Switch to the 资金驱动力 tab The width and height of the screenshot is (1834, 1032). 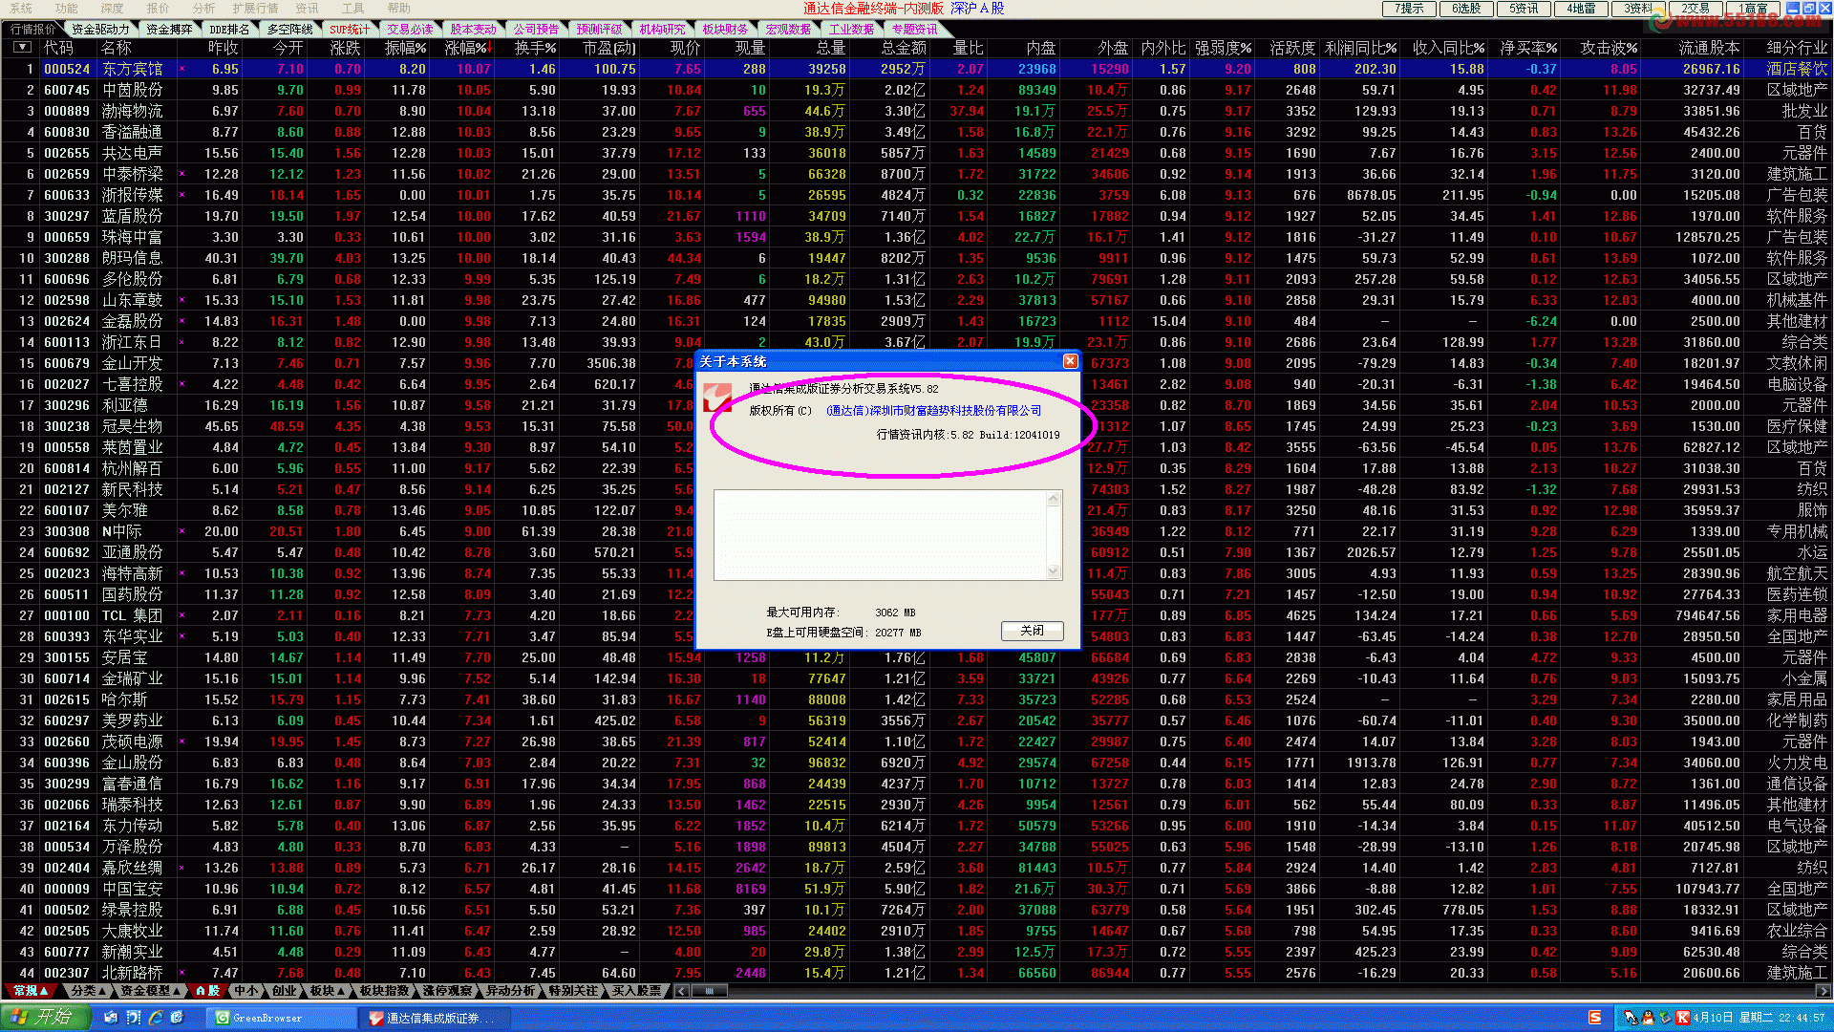click(x=100, y=30)
